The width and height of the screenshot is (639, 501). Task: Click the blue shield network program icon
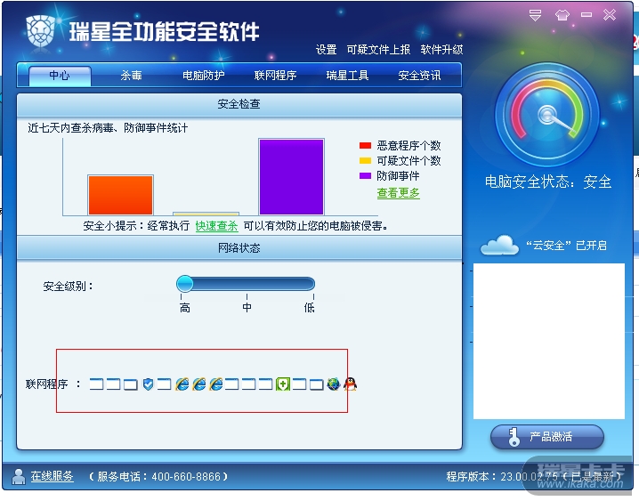coord(148,384)
